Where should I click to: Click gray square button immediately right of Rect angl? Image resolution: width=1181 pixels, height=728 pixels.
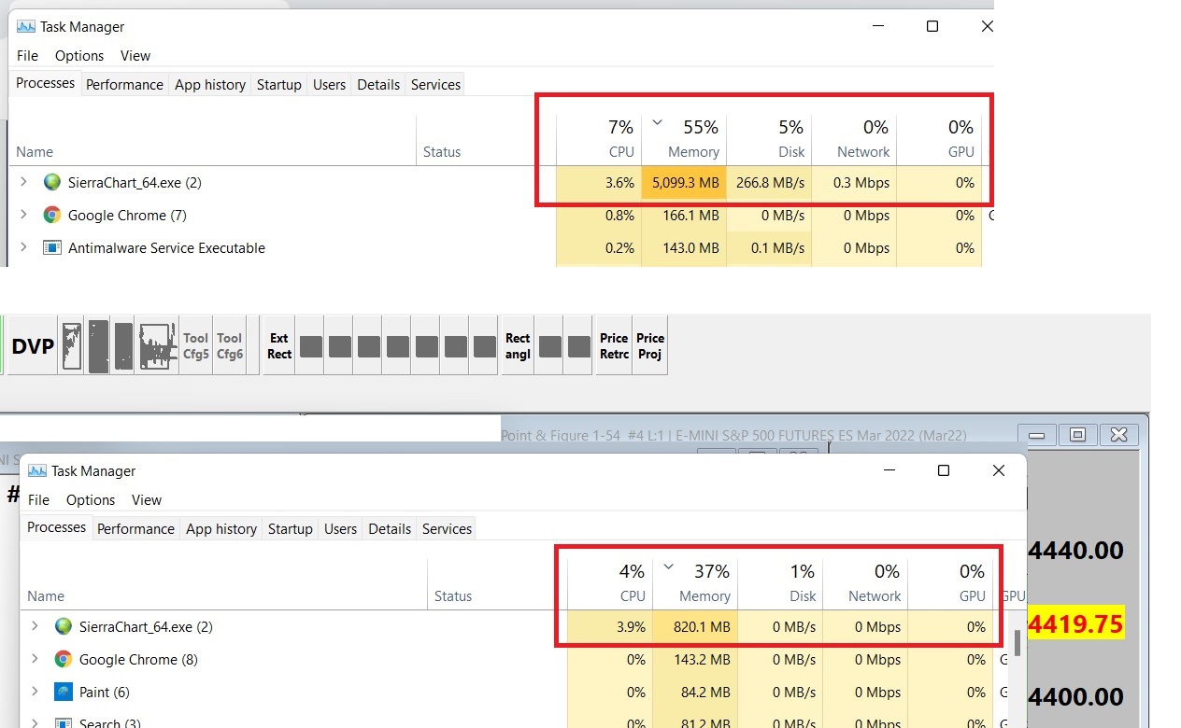(550, 346)
